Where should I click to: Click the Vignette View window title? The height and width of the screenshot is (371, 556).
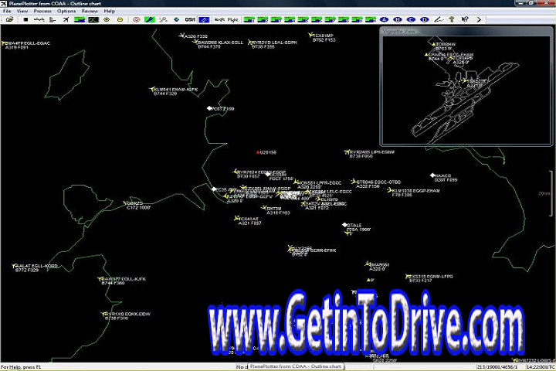399,31
